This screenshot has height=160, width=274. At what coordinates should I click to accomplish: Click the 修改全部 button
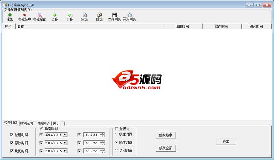point(165,148)
